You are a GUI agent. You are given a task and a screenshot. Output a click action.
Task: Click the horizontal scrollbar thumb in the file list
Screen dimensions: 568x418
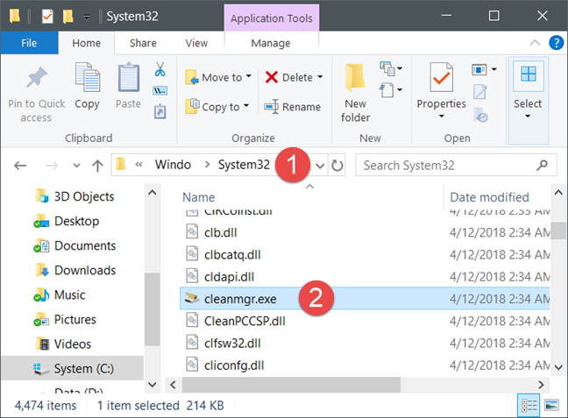291,385
